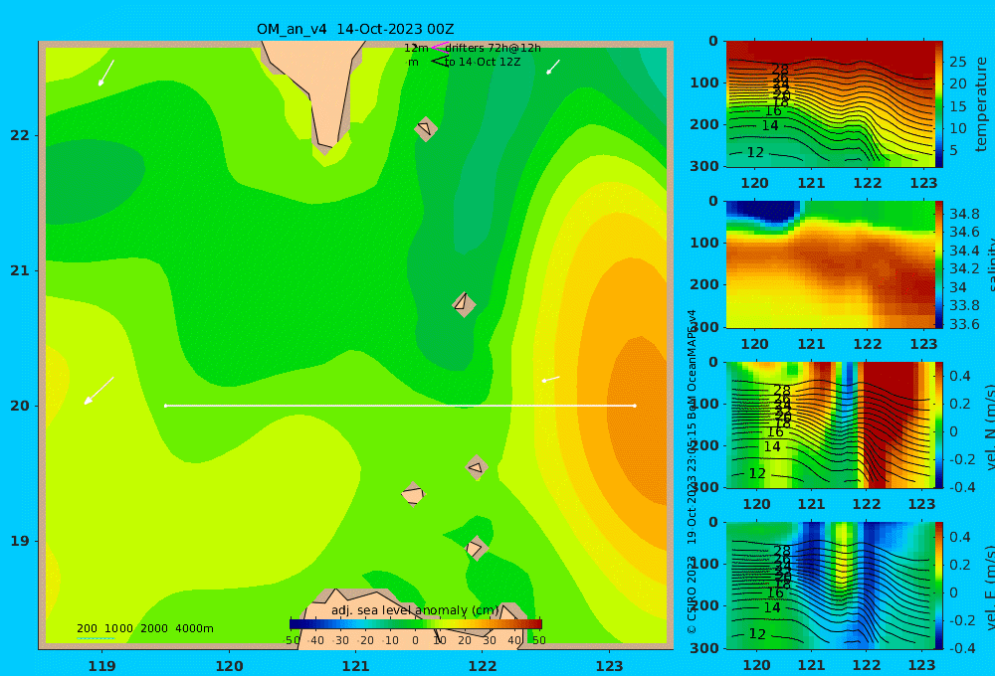The width and height of the screenshot is (995, 676).
Task: Click latitude label 22 on main map
Action: pos(20,135)
